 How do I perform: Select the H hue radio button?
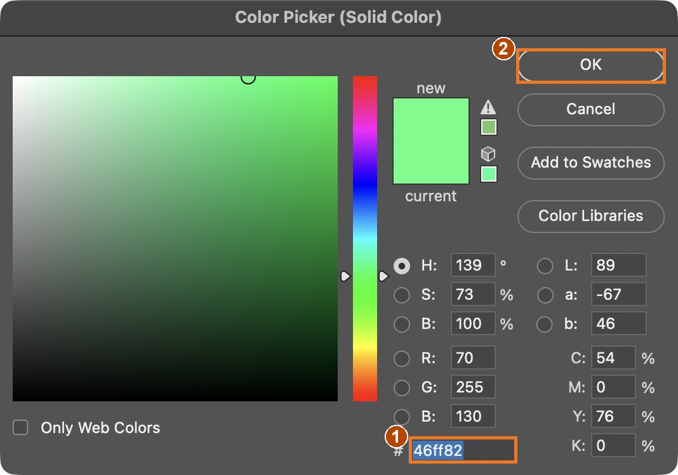[x=402, y=265]
